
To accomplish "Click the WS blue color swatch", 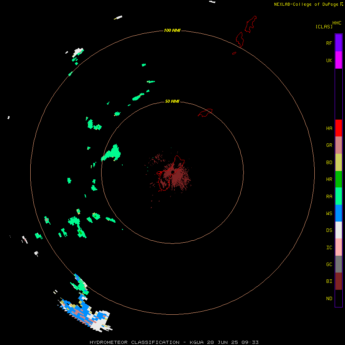I will point(338,213).
